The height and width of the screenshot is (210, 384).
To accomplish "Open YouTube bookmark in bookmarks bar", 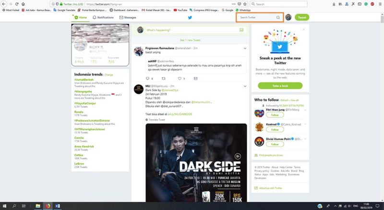I will pyautogui.click(x=180, y=10).
